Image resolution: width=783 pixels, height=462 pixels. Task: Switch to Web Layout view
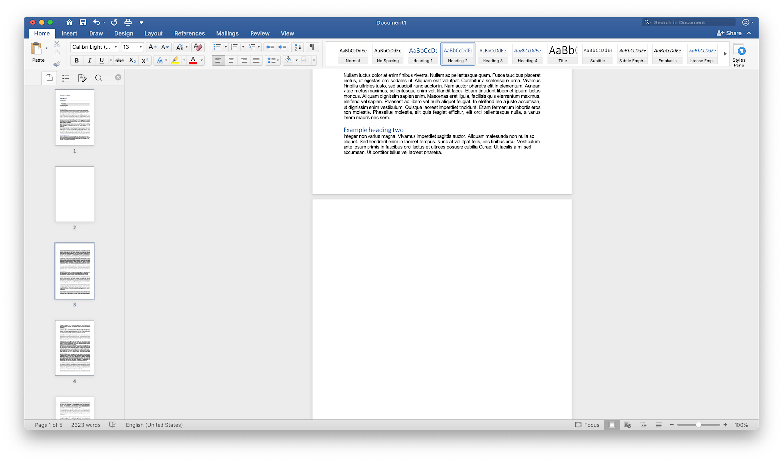(x=627, y=425)
